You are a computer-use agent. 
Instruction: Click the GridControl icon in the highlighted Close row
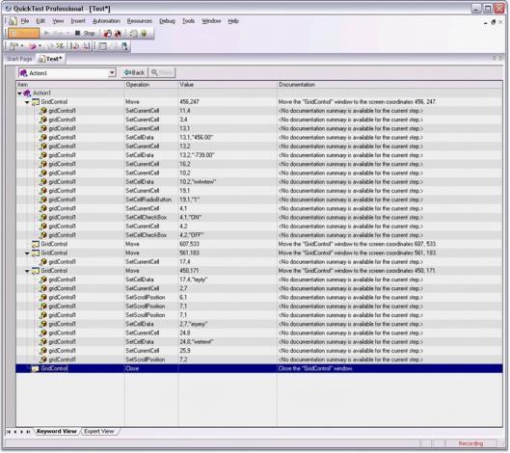click(35, 368)
